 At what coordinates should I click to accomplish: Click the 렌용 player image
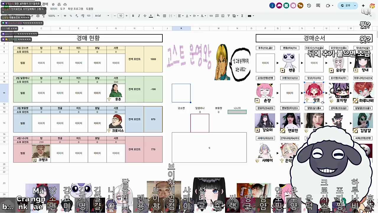point(289,63)
